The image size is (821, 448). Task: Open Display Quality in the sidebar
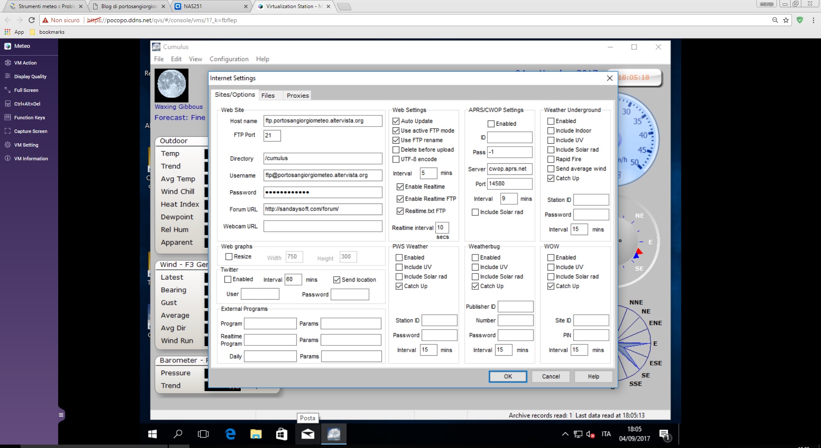[30, 77]
